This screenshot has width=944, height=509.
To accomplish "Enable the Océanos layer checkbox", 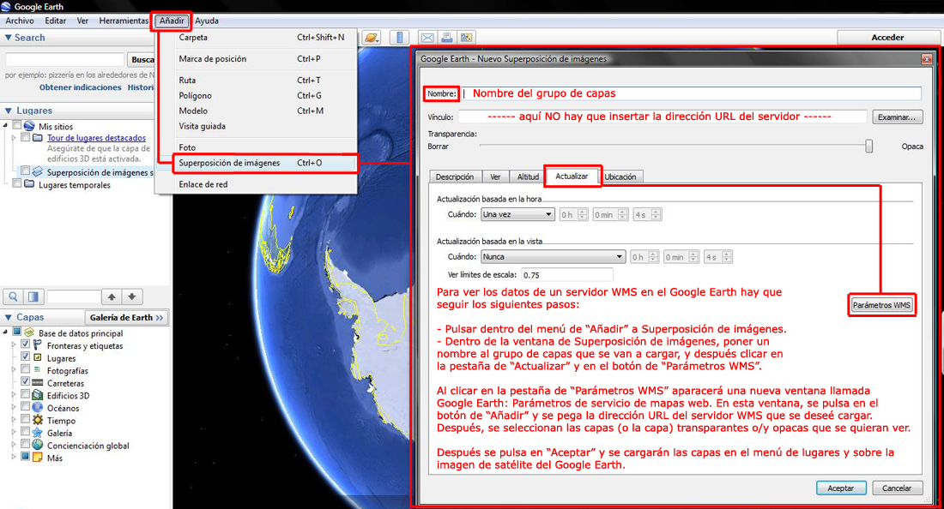I will [x=25, y=407].
